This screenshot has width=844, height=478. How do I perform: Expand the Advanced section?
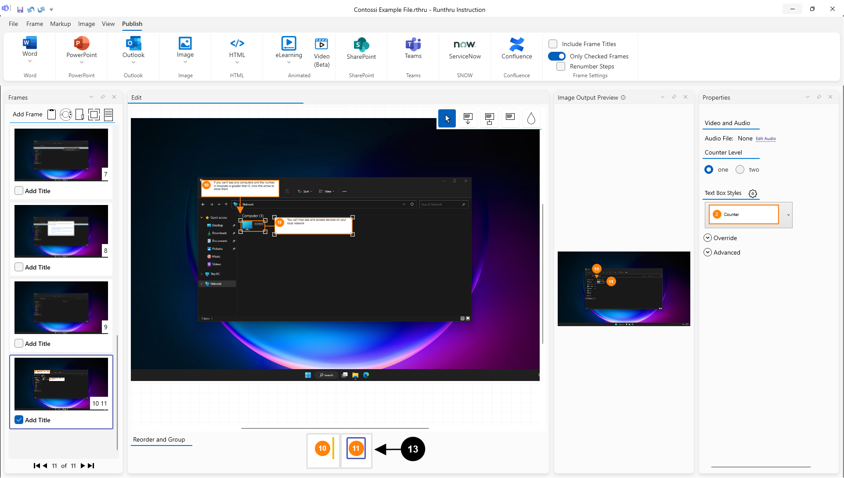(708, 252)
